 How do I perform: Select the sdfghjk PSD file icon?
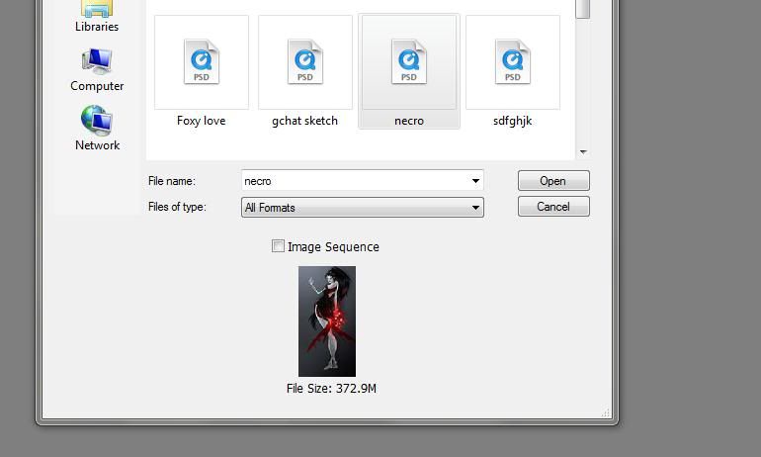(513, 61)
